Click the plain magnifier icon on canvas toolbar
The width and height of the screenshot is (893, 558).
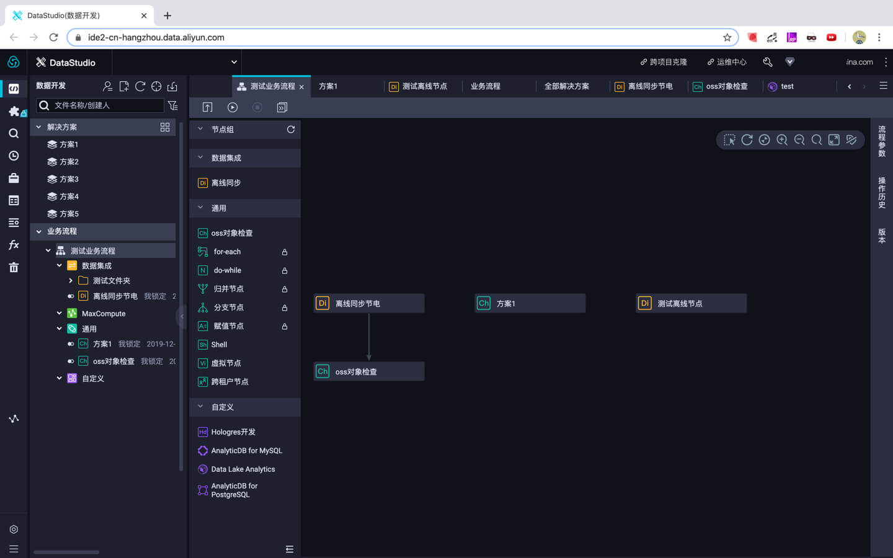point(817,140)
